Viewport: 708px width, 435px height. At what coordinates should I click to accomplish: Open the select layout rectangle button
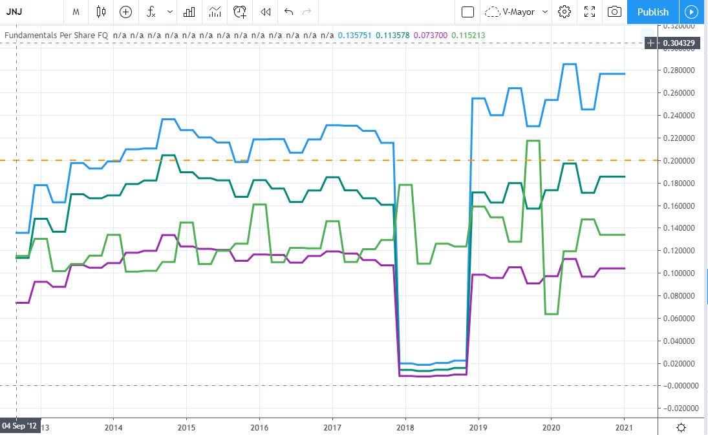(x=468, y=12)
